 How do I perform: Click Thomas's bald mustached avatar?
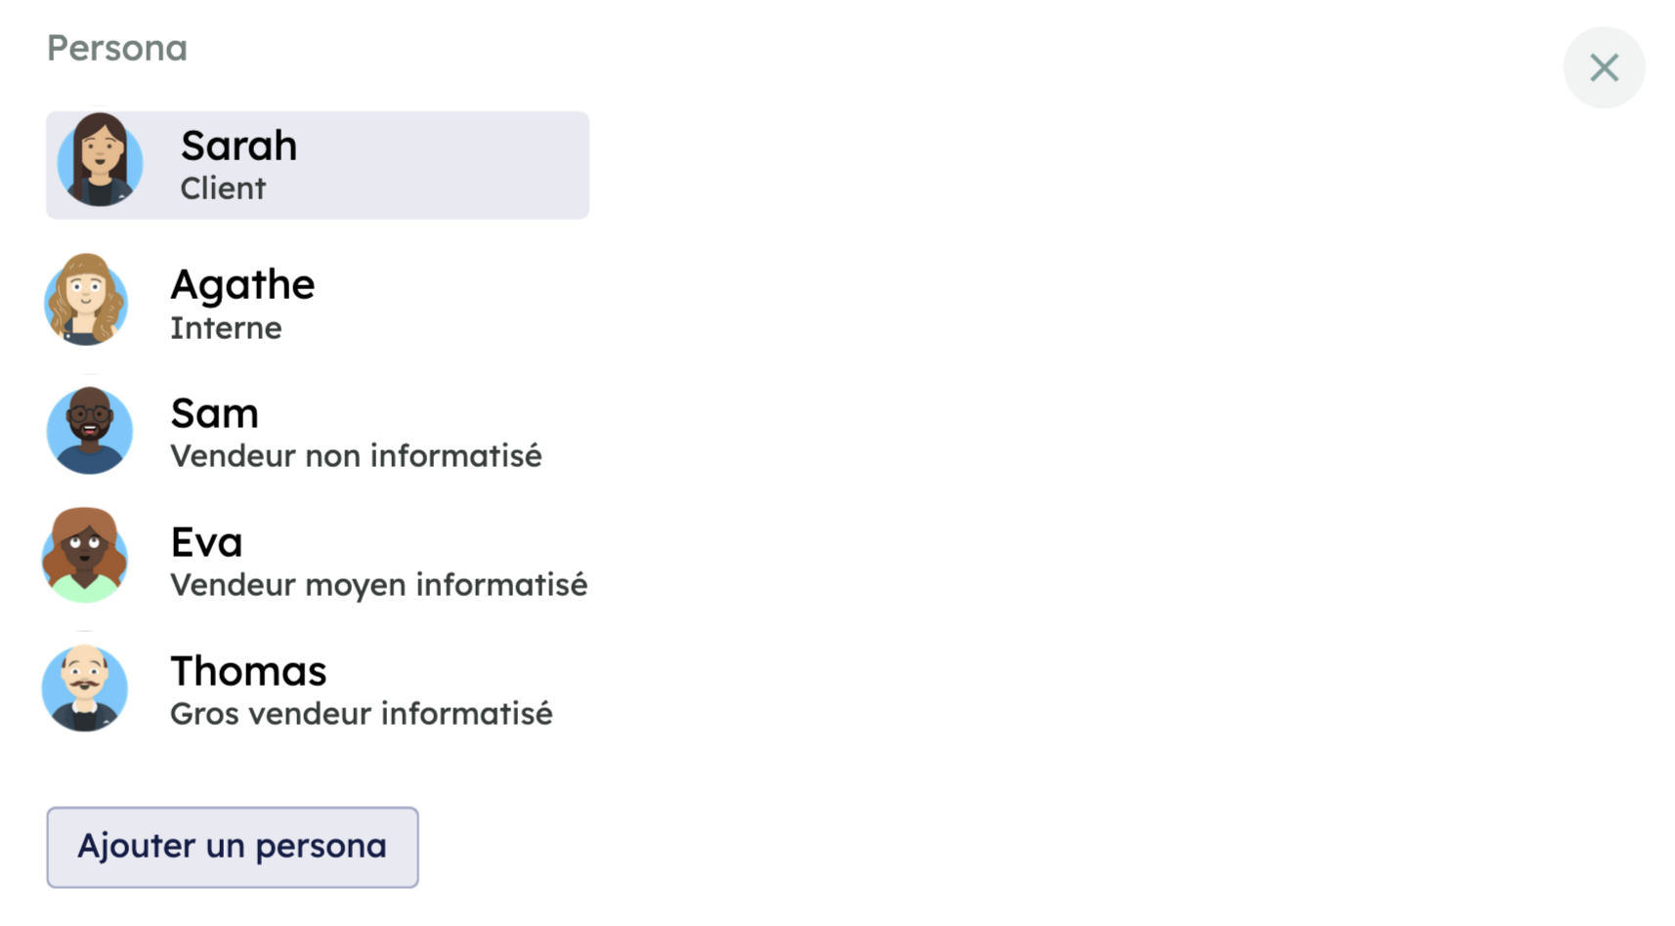[x=85, y=688]
